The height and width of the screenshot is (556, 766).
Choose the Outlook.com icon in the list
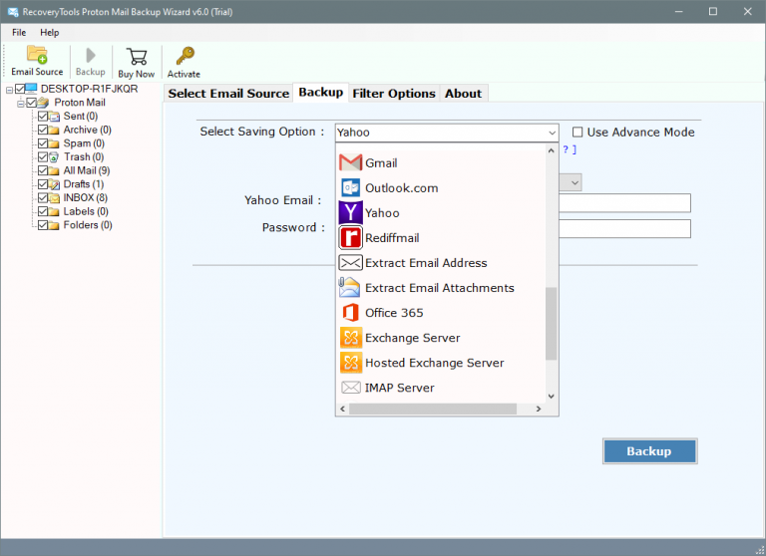tap(350, 187)
